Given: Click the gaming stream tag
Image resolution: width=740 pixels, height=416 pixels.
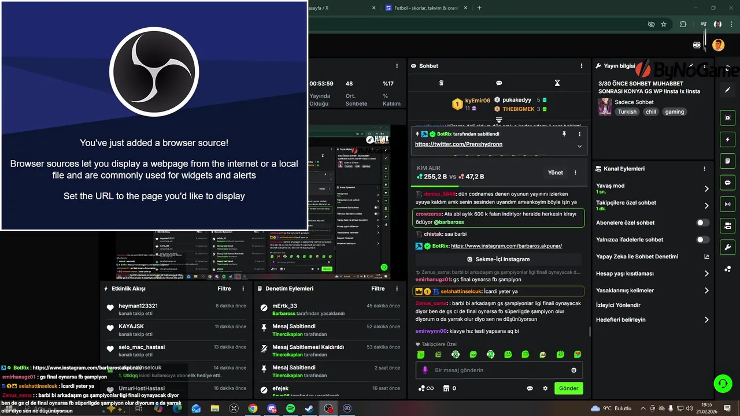Looking at the screenshot, I should pos(674,112).
